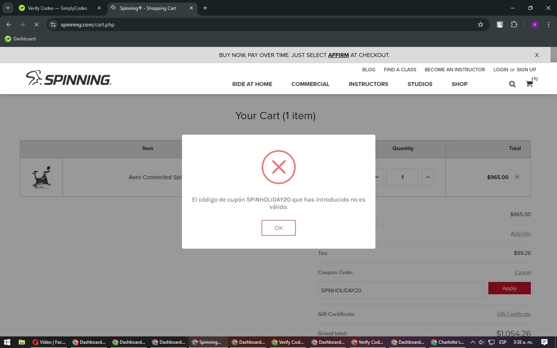Go back to the previous page
The height and width of the screenshot is (348, 557).
pyautogui.click(x=9, y=24)
